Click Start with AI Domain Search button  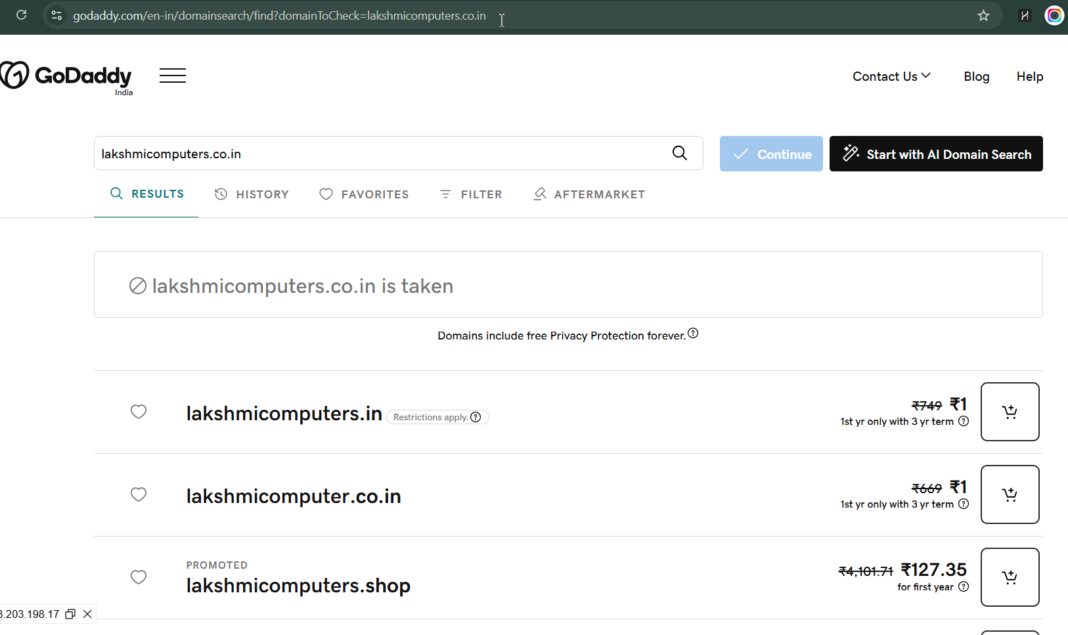(x=935, y=154)
